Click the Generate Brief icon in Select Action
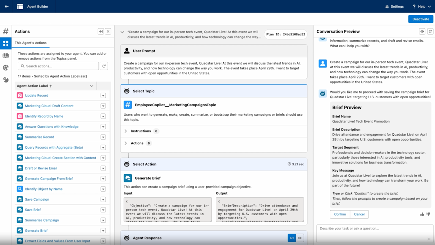This screenshot has height=245, width=435. pos(128,178)
